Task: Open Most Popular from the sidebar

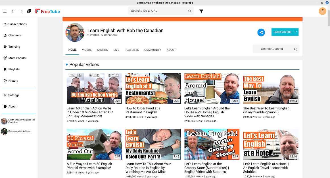Action: [x=18, y=58]
